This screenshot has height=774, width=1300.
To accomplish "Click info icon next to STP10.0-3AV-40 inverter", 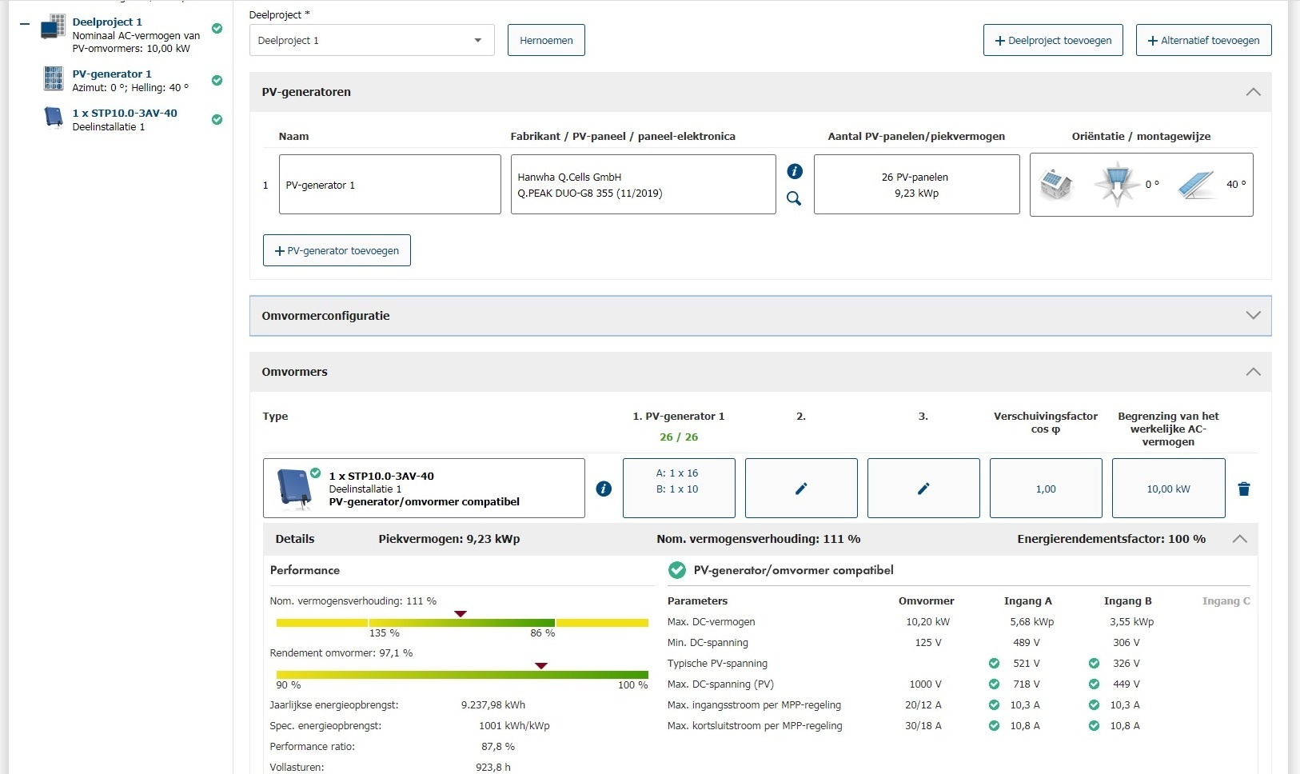I will 604,489.
